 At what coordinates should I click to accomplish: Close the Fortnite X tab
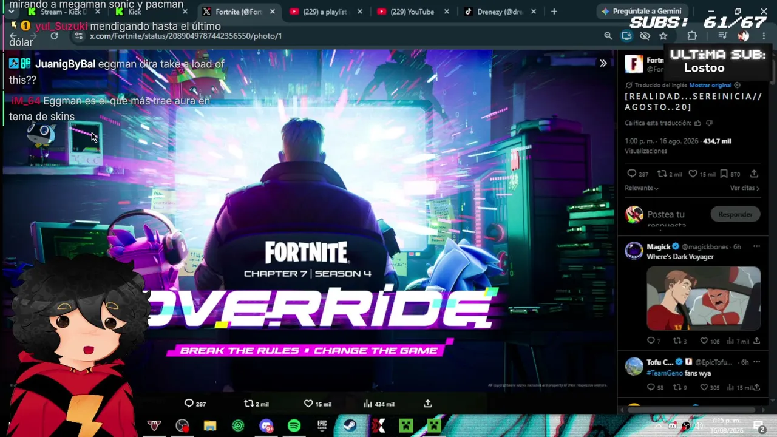tap(272, 12)
